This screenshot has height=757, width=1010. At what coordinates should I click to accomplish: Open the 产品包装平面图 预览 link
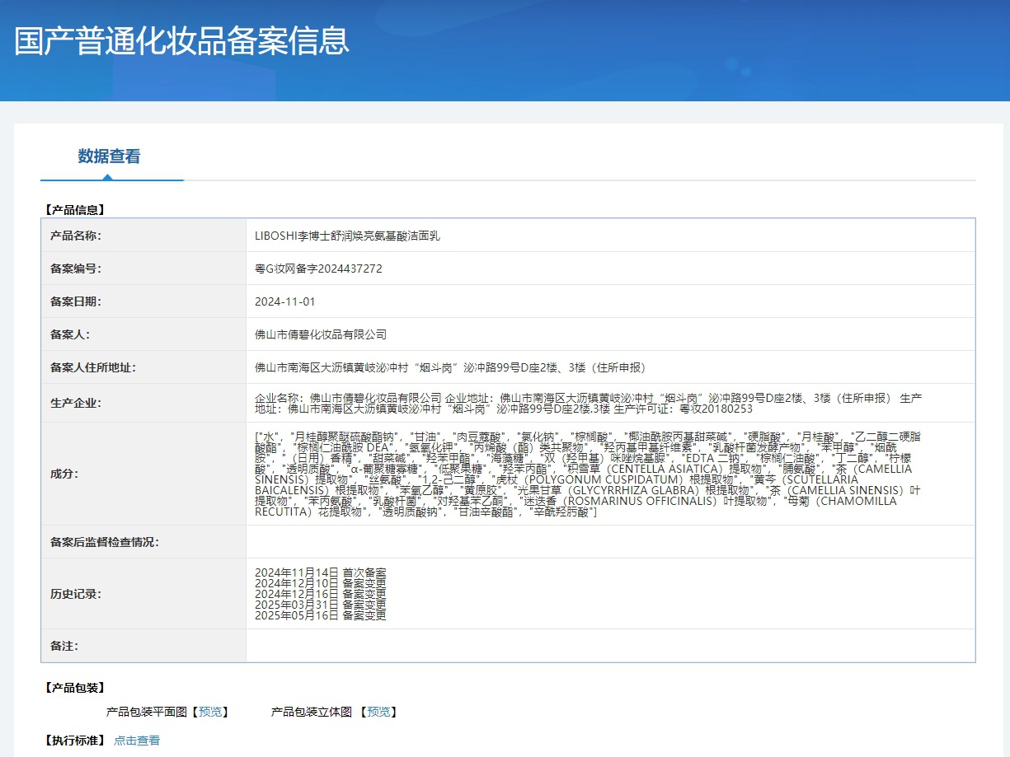click(209, 712)
